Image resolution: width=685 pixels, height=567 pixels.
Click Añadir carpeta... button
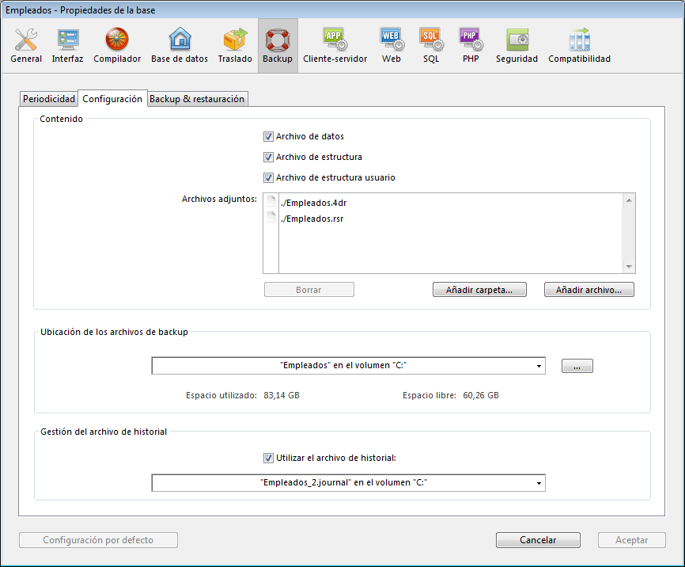coord(479,290)
